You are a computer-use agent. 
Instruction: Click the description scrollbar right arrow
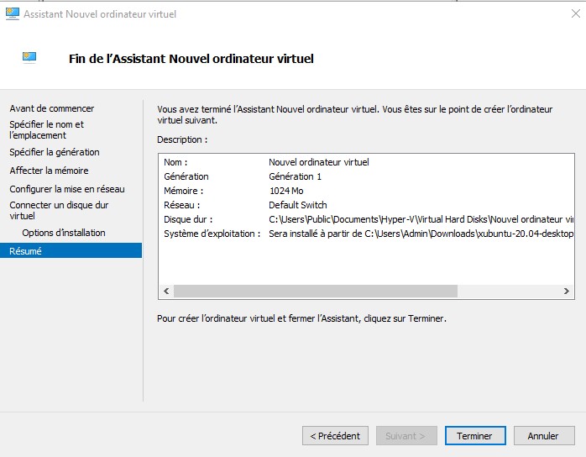(x=567, y=291)
